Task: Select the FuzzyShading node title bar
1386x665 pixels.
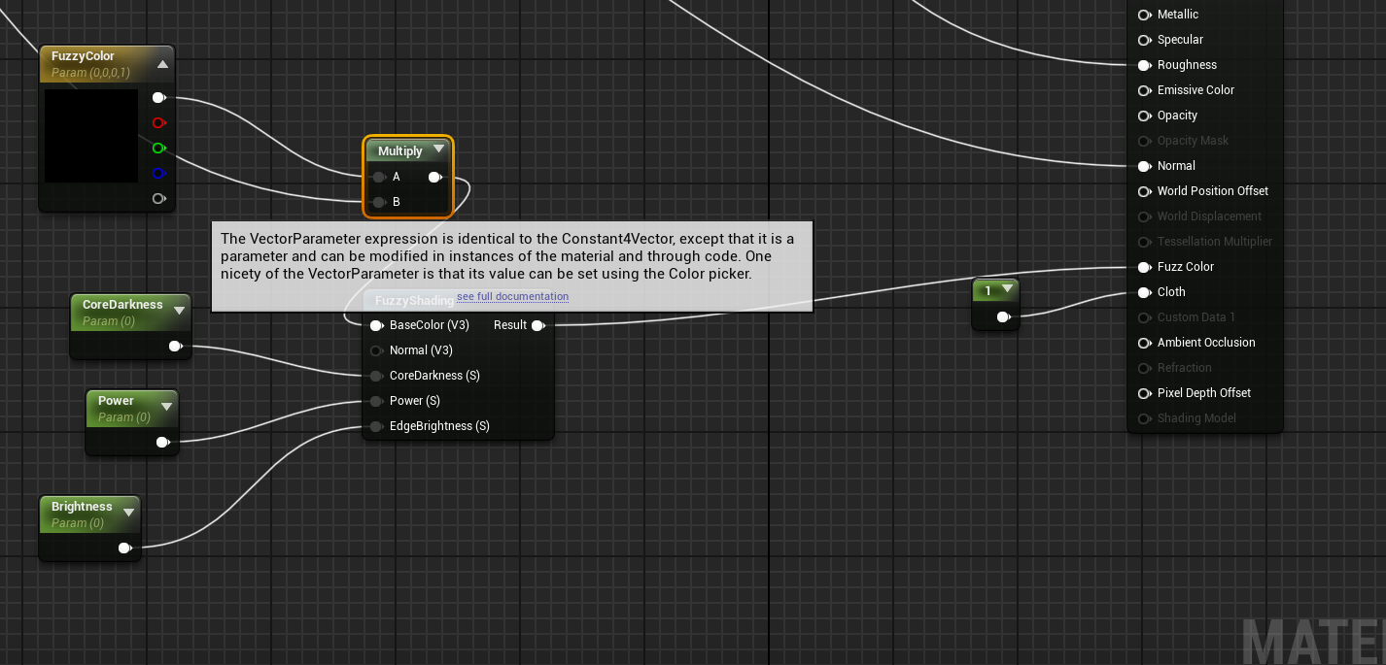Action: [413, 301]
